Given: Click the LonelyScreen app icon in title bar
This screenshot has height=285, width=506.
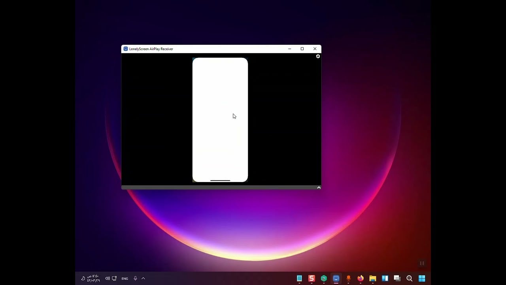Looking at the screenshot, I should tap(126, 49).
